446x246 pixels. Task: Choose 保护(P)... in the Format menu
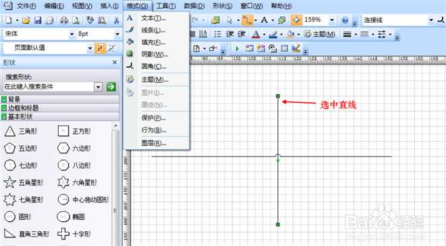157,118
